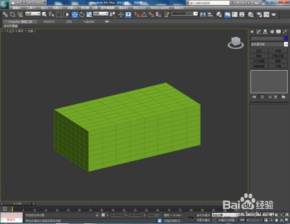The height and width of the screenshot is (224, 290).
Task: Click the Edit Named Selection Sets icon
Action: coord(167,15)
